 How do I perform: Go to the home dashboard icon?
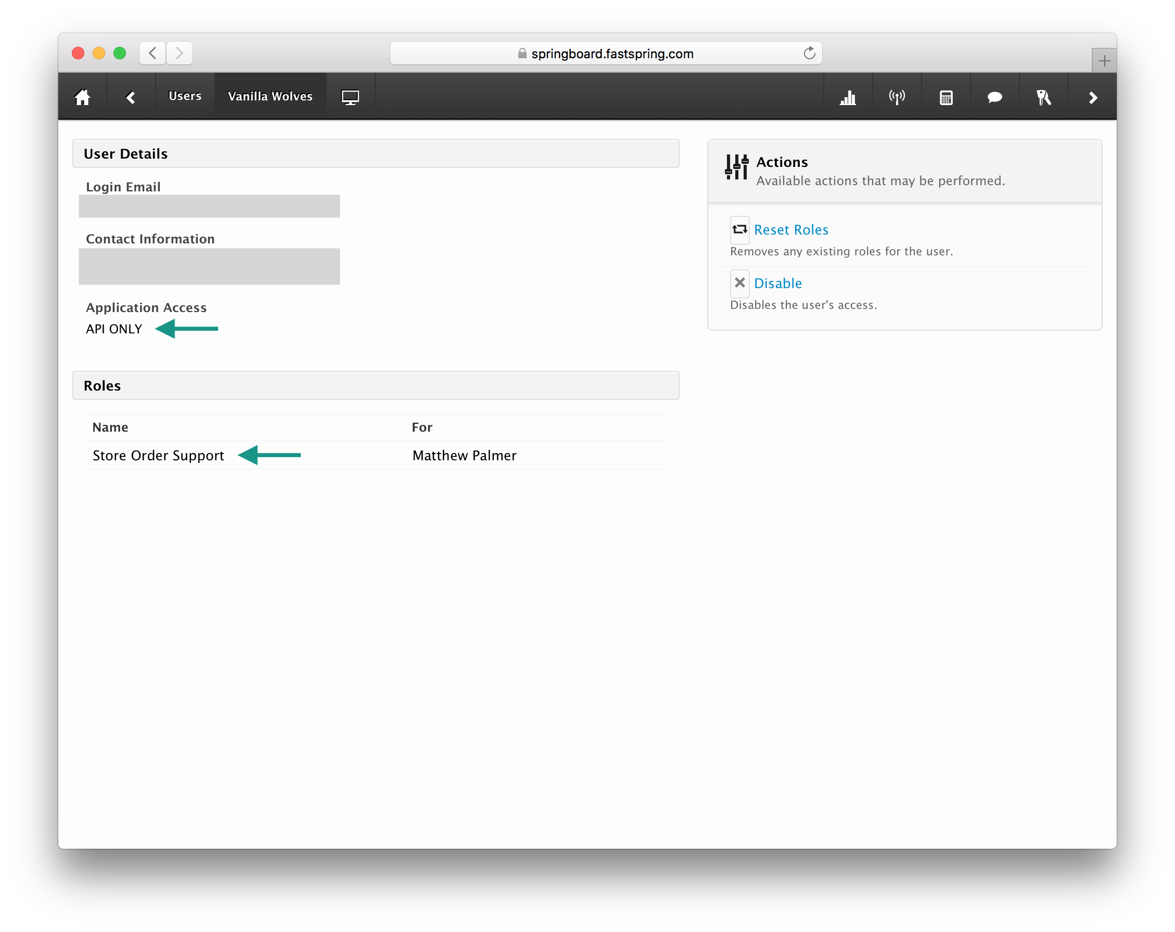82,97
